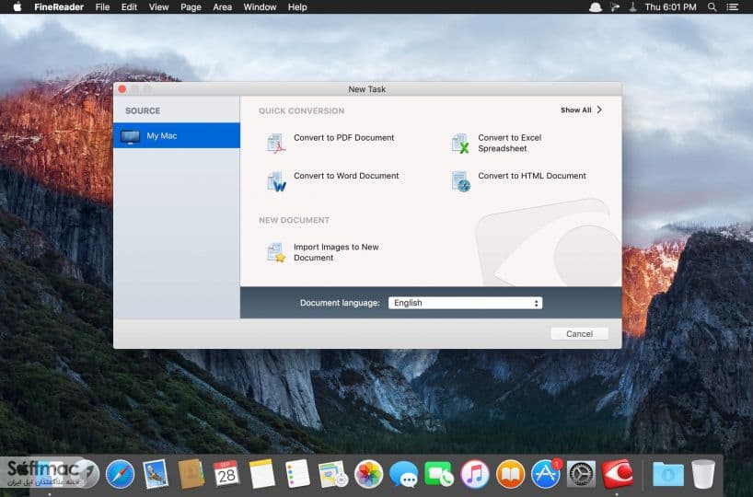Select My Mac in the Source list

tap(177, 136)
